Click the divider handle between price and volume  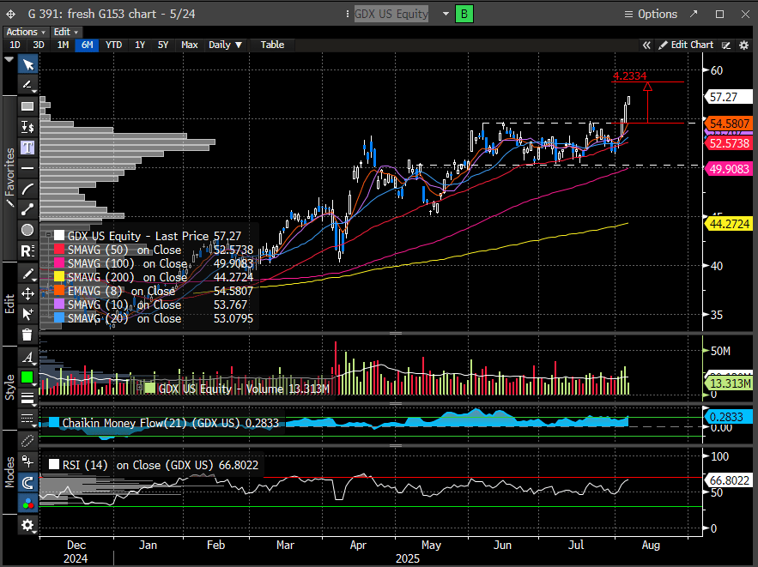(x=396, y=333)
